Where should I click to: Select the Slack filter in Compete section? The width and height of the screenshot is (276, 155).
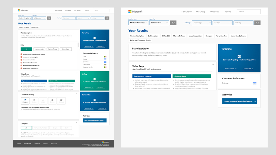(x=66, y=128)
